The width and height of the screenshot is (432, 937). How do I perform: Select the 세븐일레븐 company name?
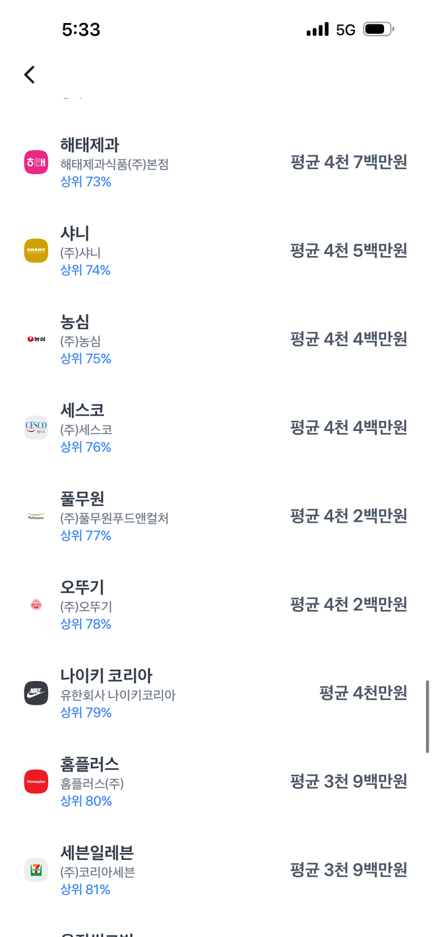tap(97, 853)
